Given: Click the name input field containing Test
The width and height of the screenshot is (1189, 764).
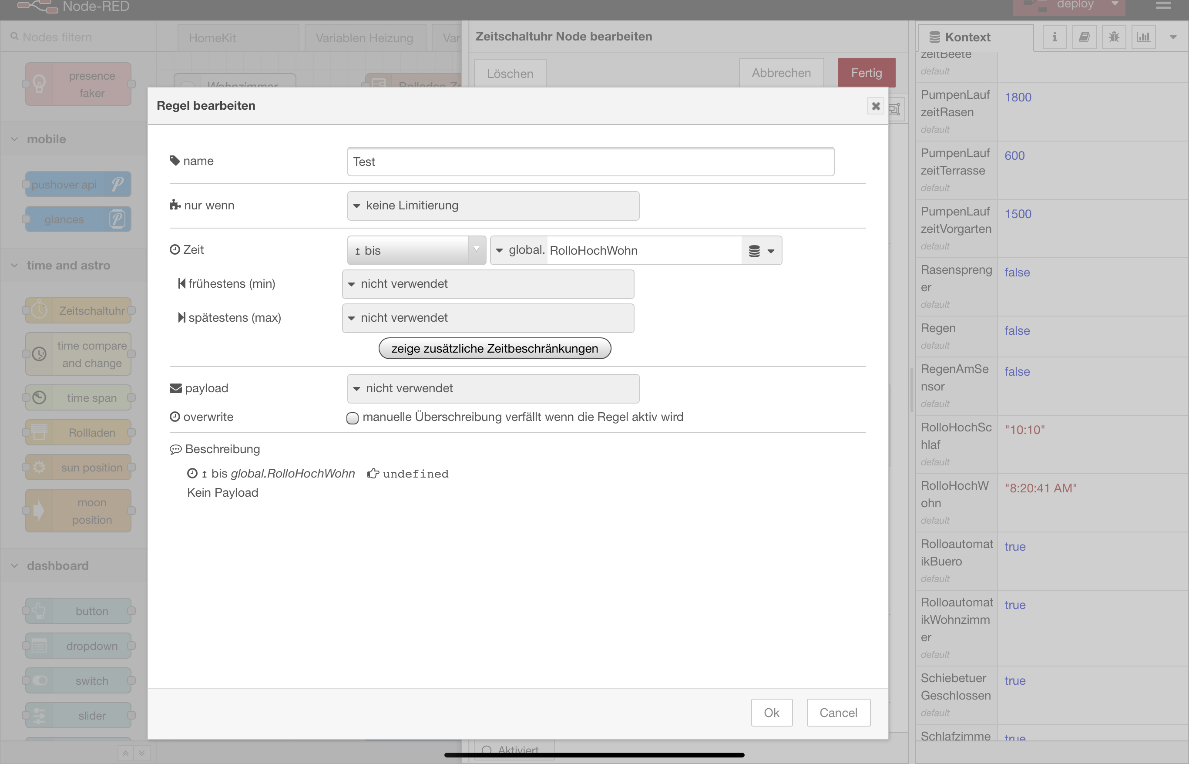Looking at the screenshot, I should (x=590, y=161).
